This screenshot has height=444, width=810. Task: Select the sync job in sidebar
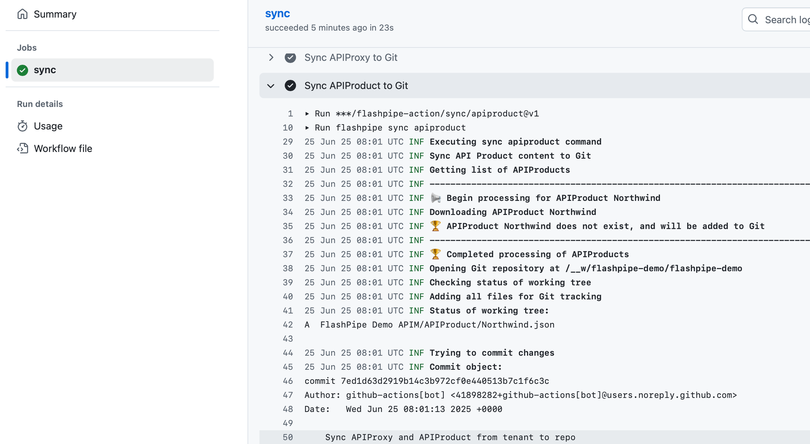click(x=112, y=70)
